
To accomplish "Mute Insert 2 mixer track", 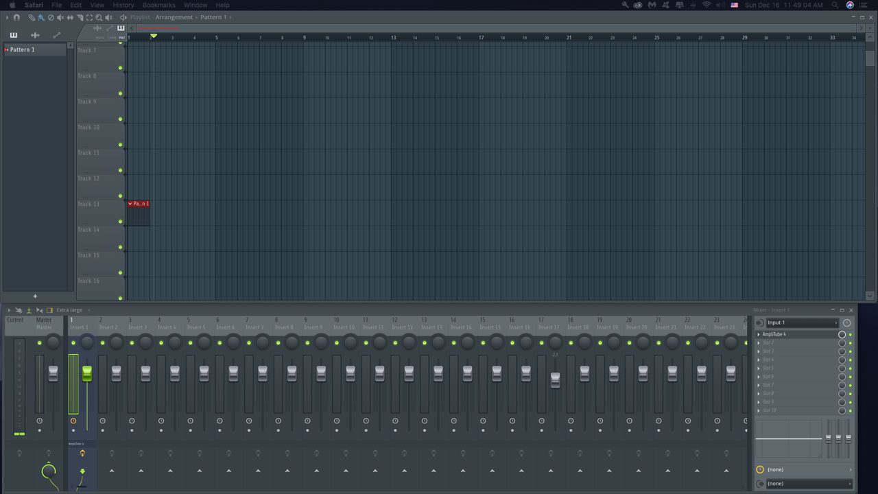I will point(102,342).
